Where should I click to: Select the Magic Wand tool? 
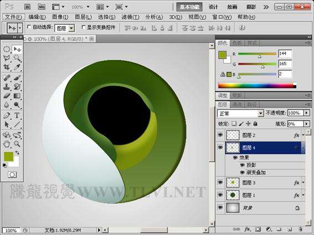pyautogui.click(x=17, y=58)
